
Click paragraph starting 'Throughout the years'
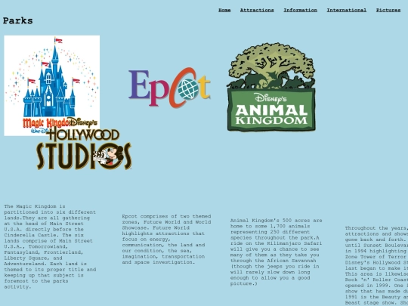pyautogui.click(x=376, y=266)
